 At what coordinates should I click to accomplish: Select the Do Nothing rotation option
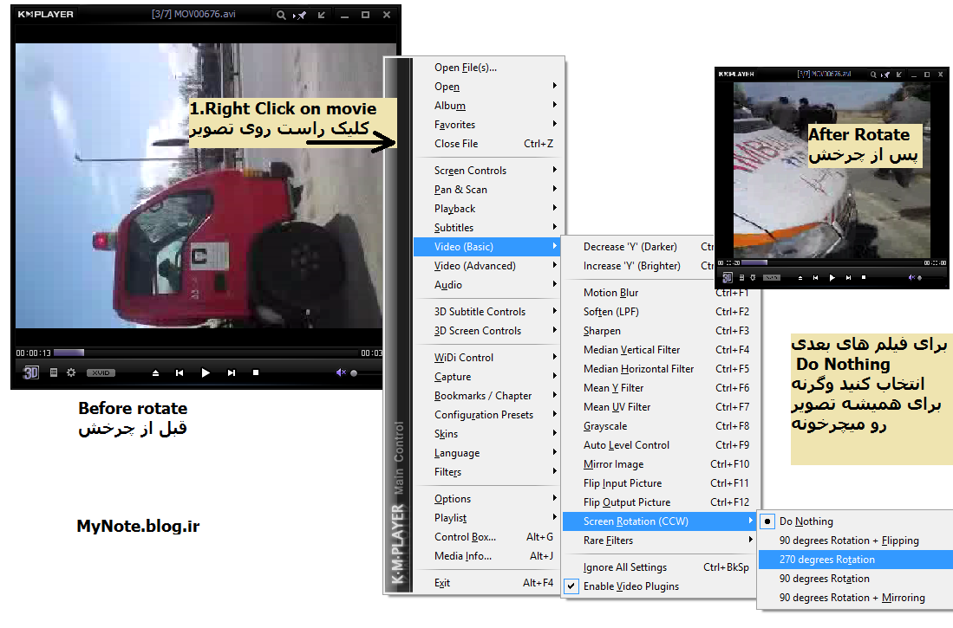click(806, 521)
